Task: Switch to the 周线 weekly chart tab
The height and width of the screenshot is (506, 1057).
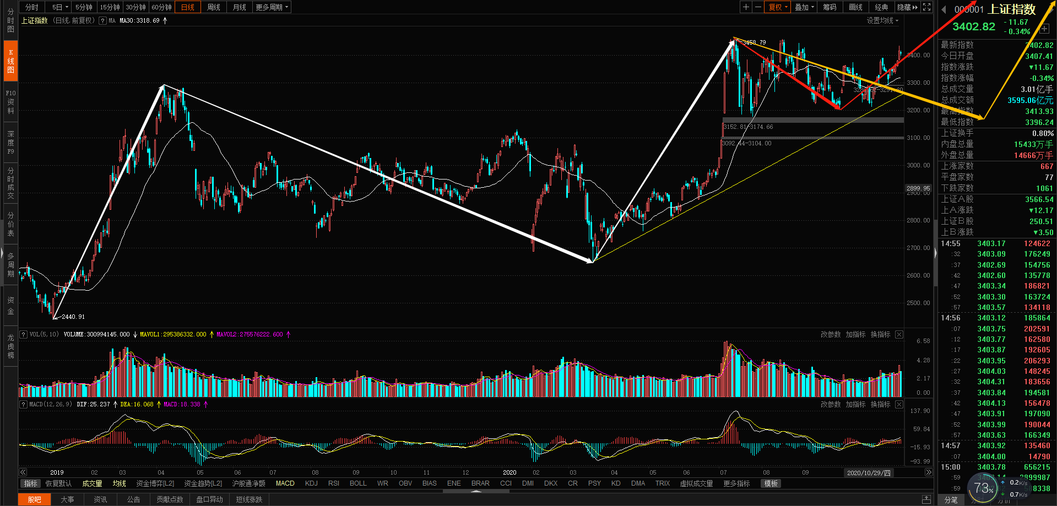Action: (x=214, y=7)
